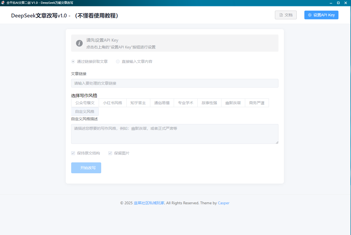This screenshot has height=235, width=351.
Task: Disable the 保留图片 checkbox
Action: point(110,153)
